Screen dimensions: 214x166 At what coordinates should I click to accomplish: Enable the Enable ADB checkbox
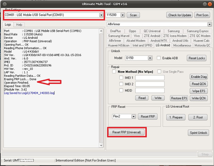[158, 58]
